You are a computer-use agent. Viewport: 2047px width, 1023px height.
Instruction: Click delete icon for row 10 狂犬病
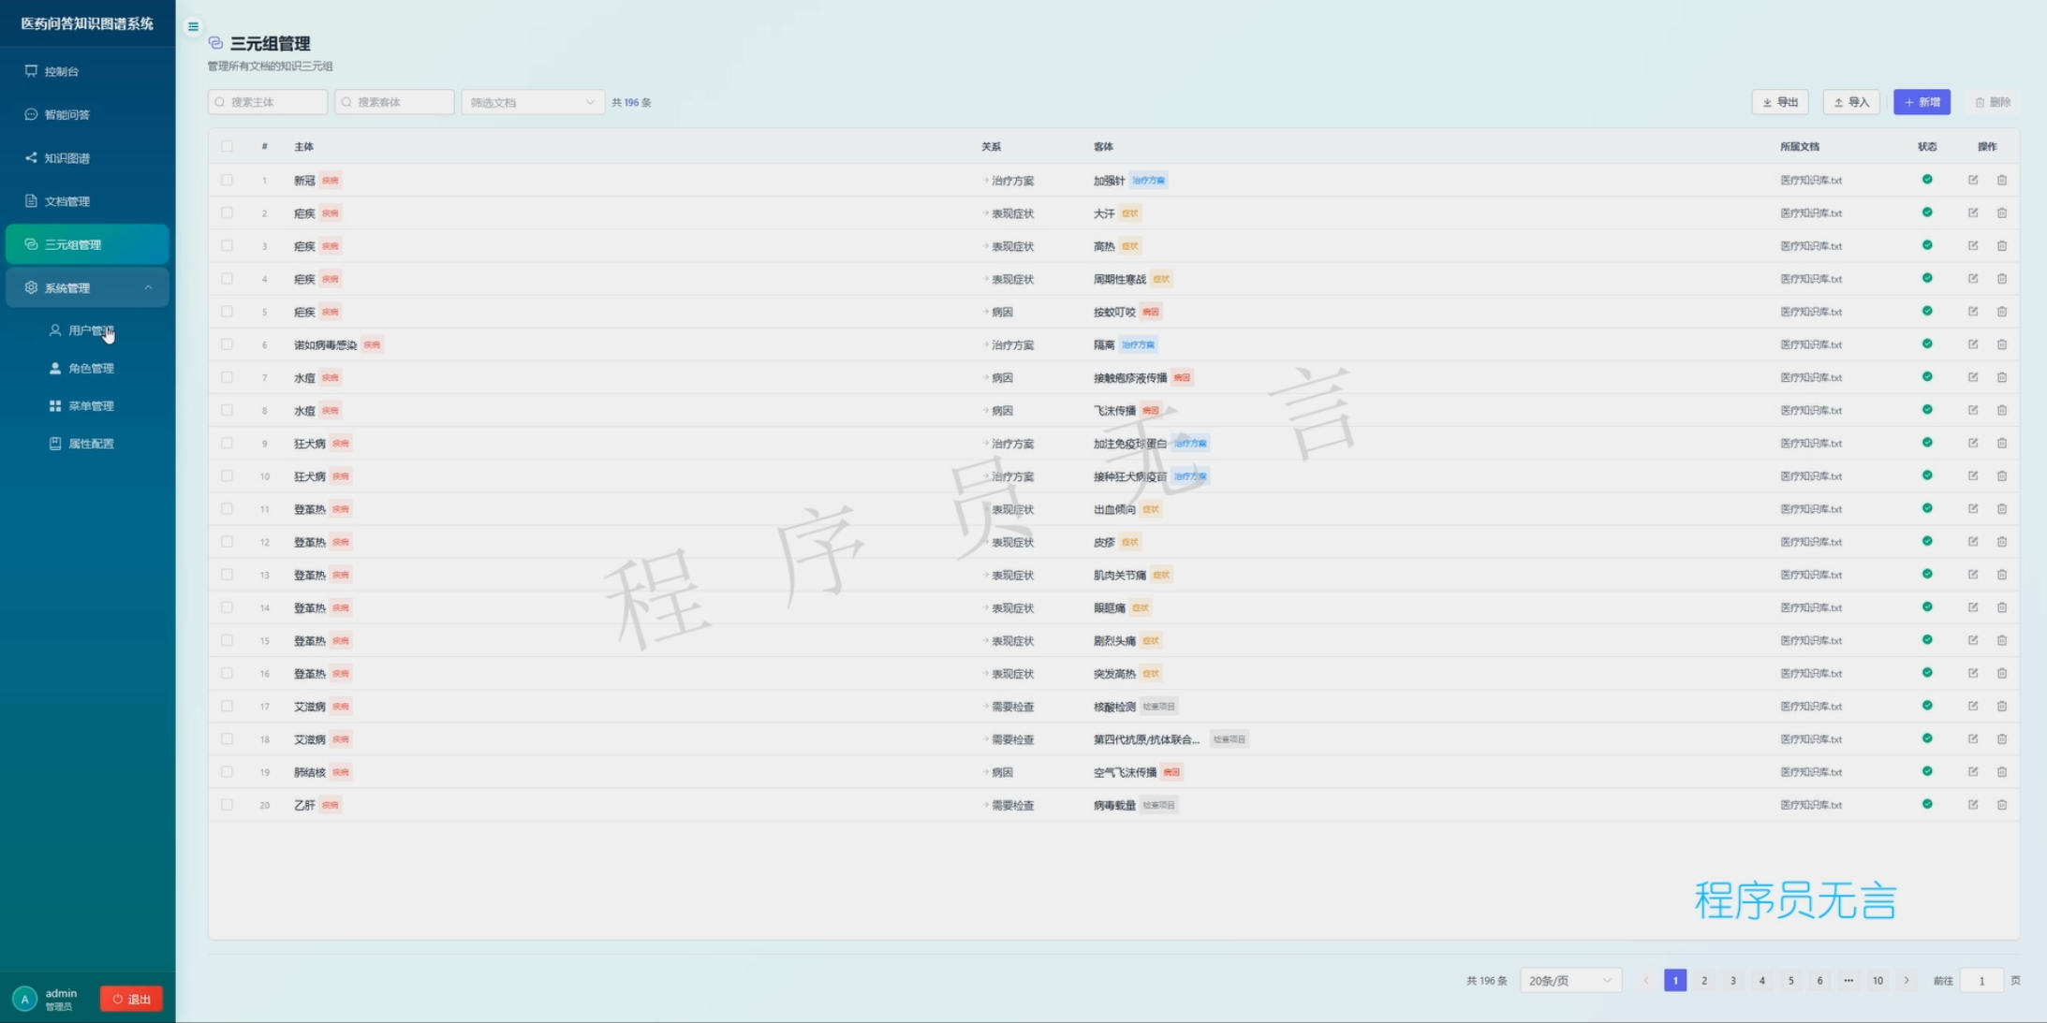2001,476
